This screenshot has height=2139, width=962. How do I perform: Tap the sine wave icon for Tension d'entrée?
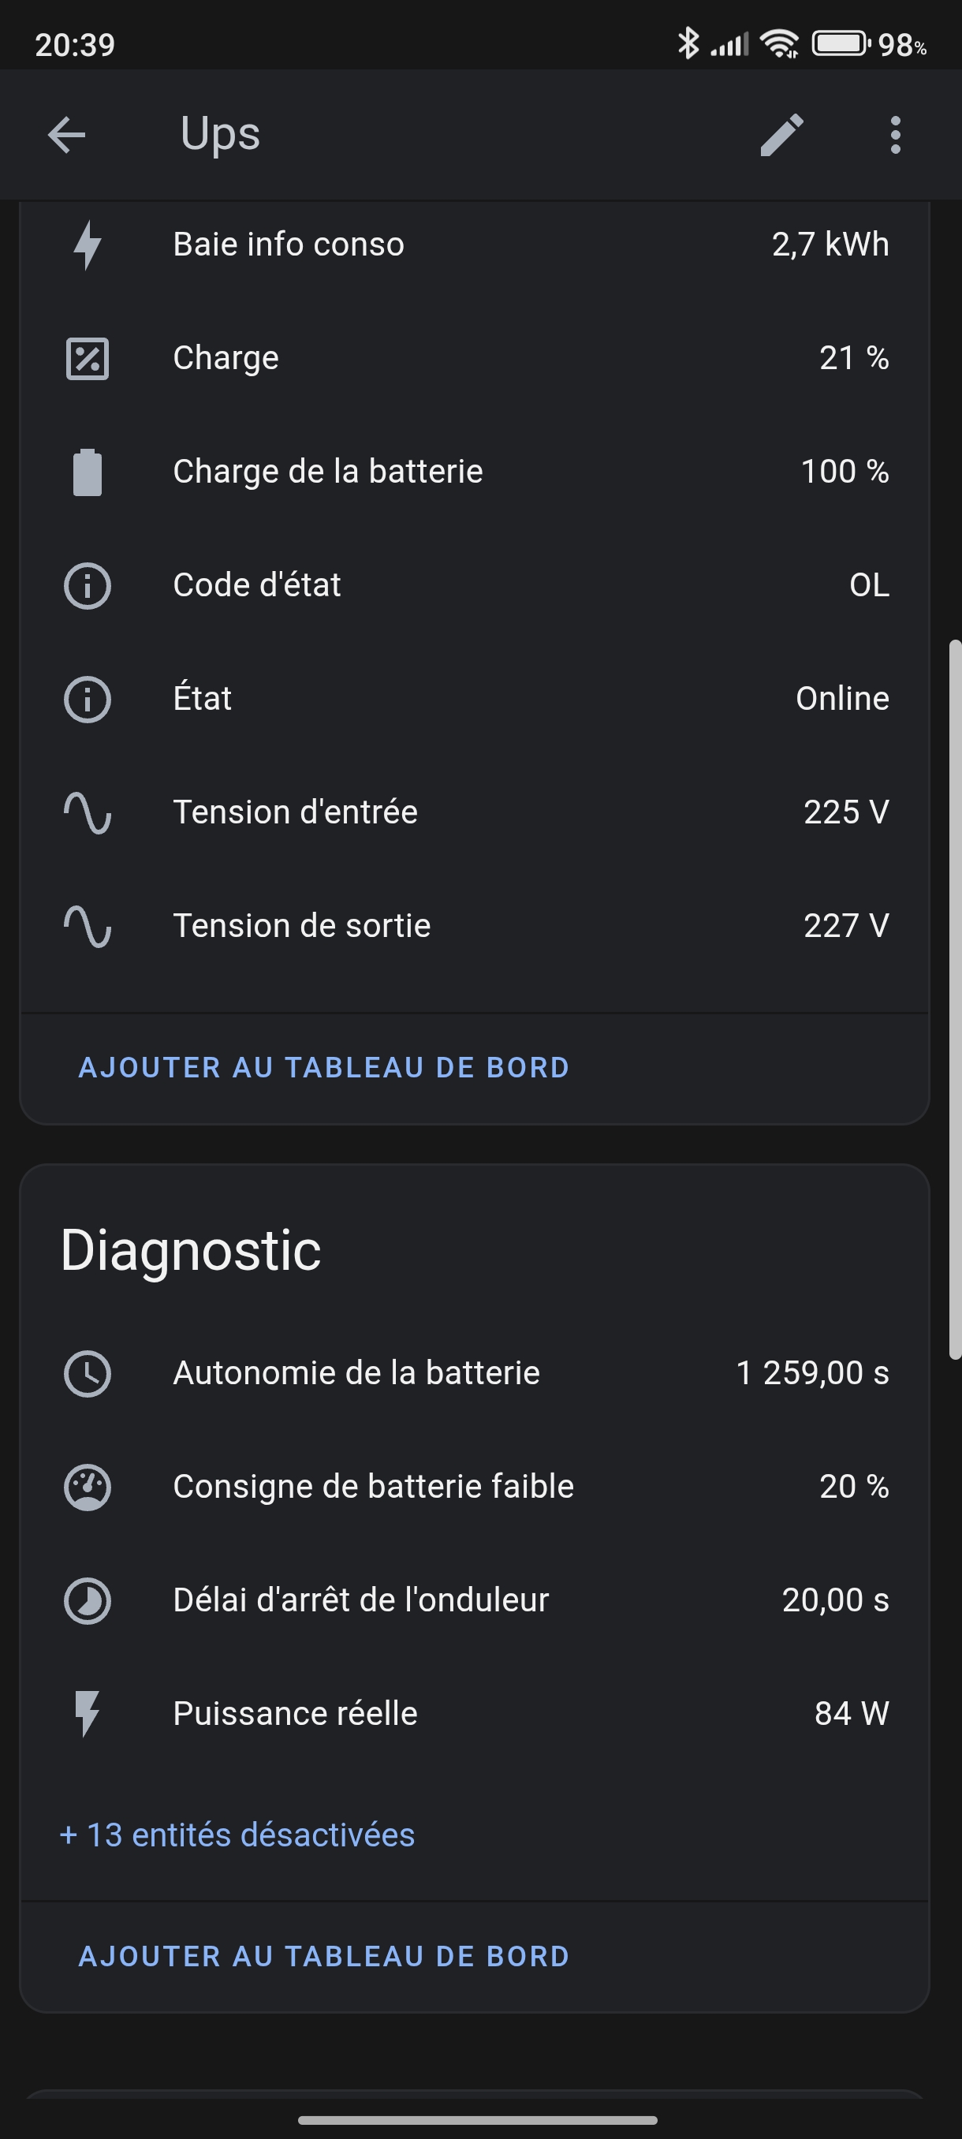click(88, 813)
